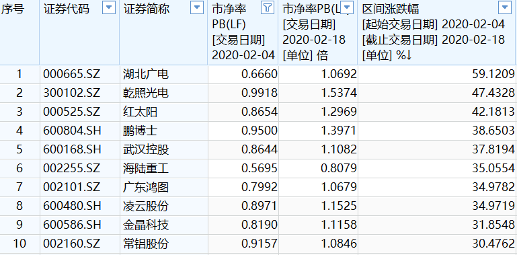The image size is (517, 255).
Task: Select PB value 0.6660 cell
Action: (243, 74)
